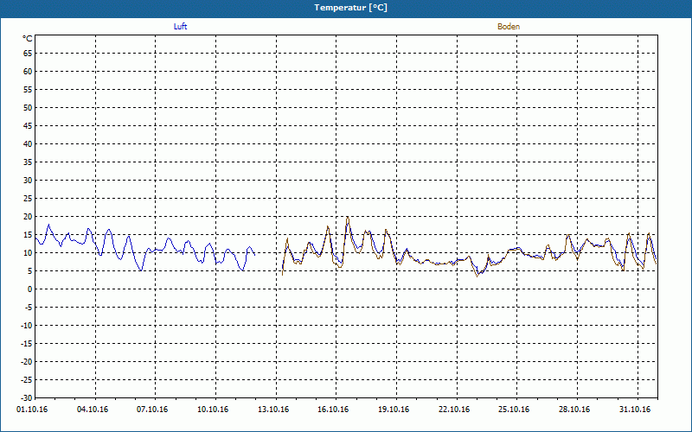Click the '°C' y-axis unit label

click(x=28, y=39)
